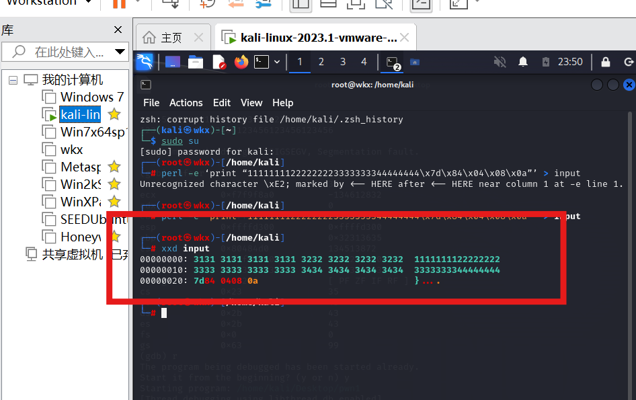Click the revert snapshot orange arrows icon
Viewport: 636px width, 400px height.
coord(236,3)
